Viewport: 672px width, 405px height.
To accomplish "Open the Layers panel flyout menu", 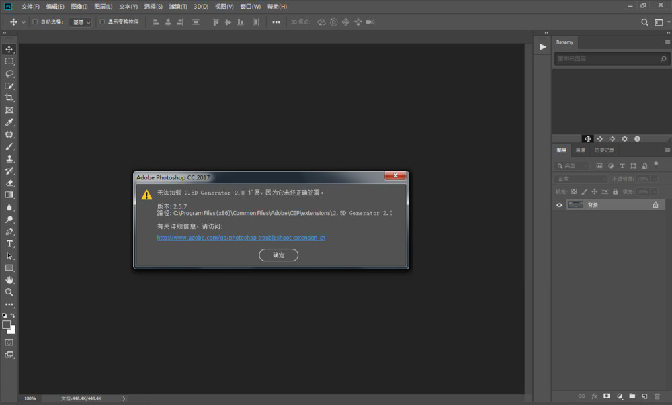I will click(667, 150).
